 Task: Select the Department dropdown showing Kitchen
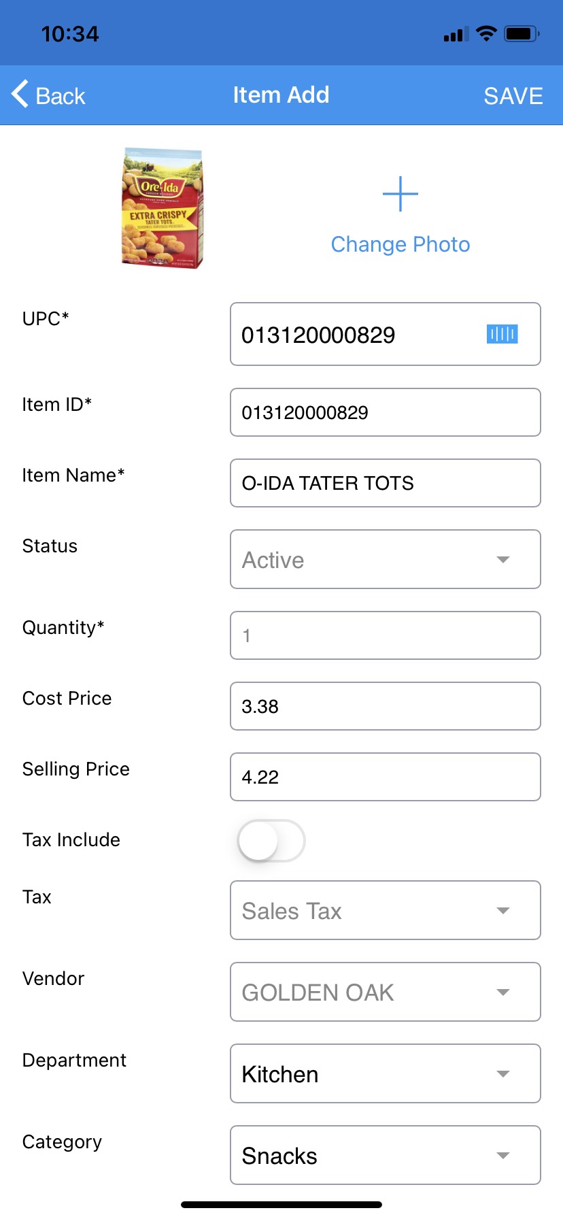(x=385, y=1073)
